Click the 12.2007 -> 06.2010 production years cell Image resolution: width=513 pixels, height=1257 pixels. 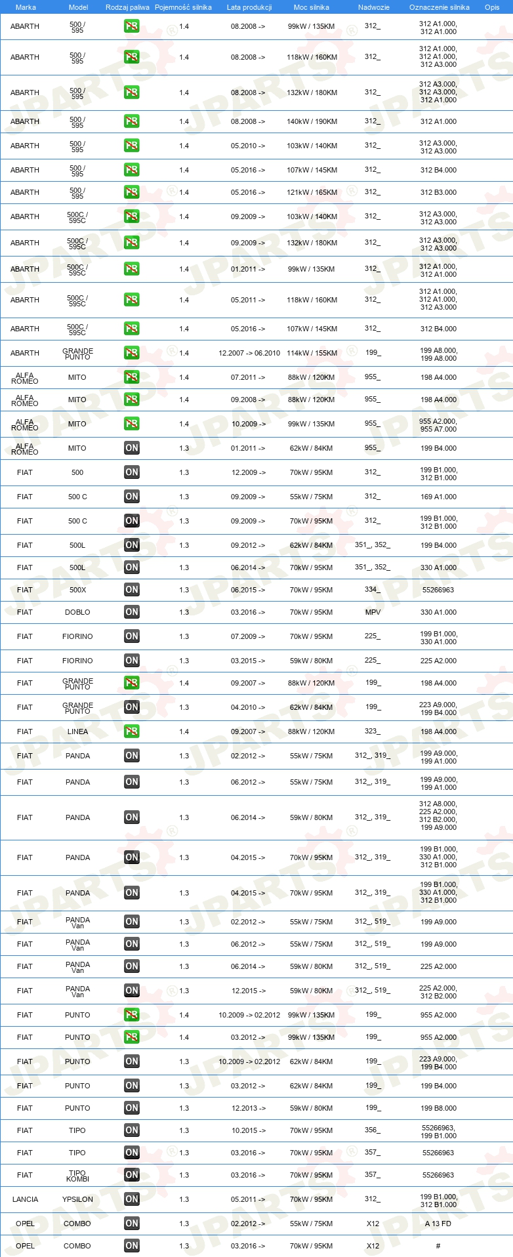click(x=249, y=353)
